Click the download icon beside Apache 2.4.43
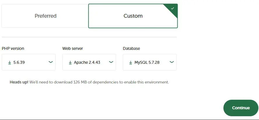Image resolution: width=259 pixels, height=120 pixels. pos(70,62)
